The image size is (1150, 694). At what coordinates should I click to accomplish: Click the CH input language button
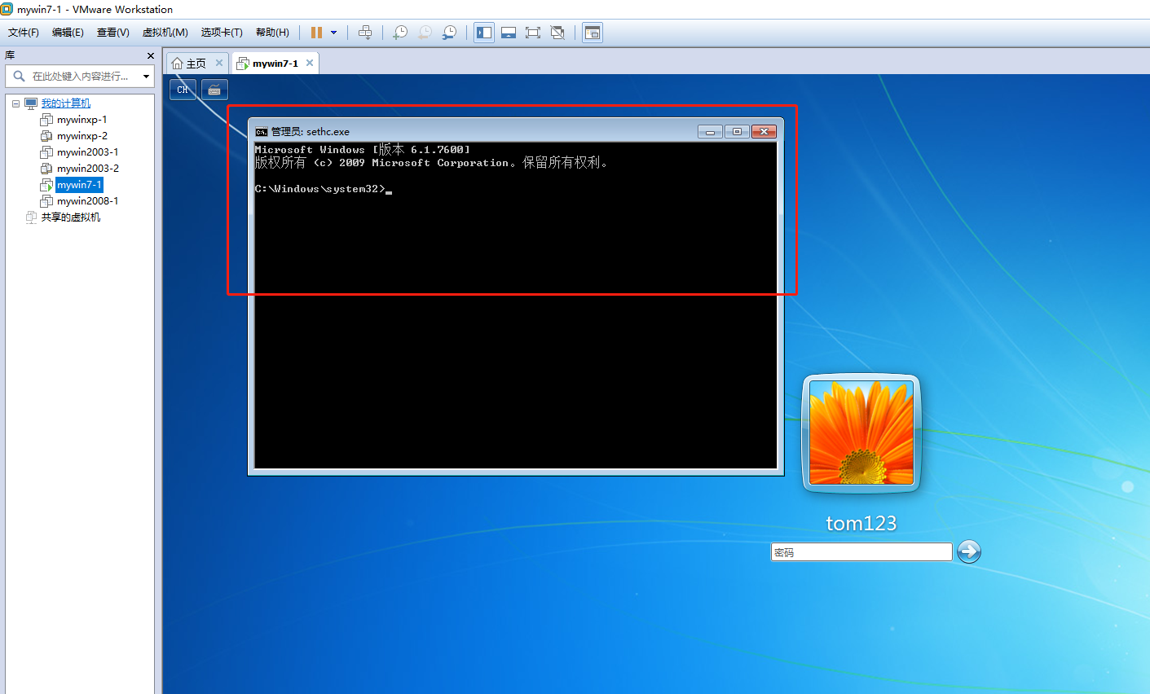click(183, 90)
